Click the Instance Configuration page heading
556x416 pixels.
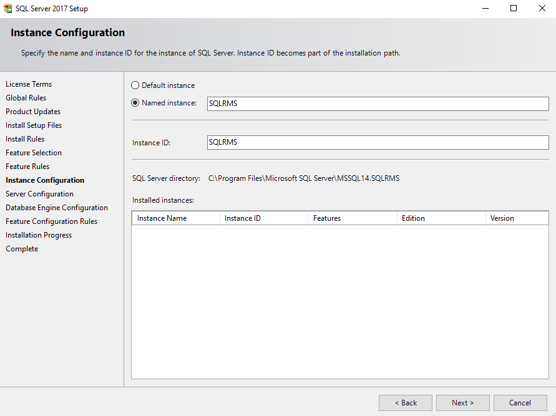click(68, 32)
